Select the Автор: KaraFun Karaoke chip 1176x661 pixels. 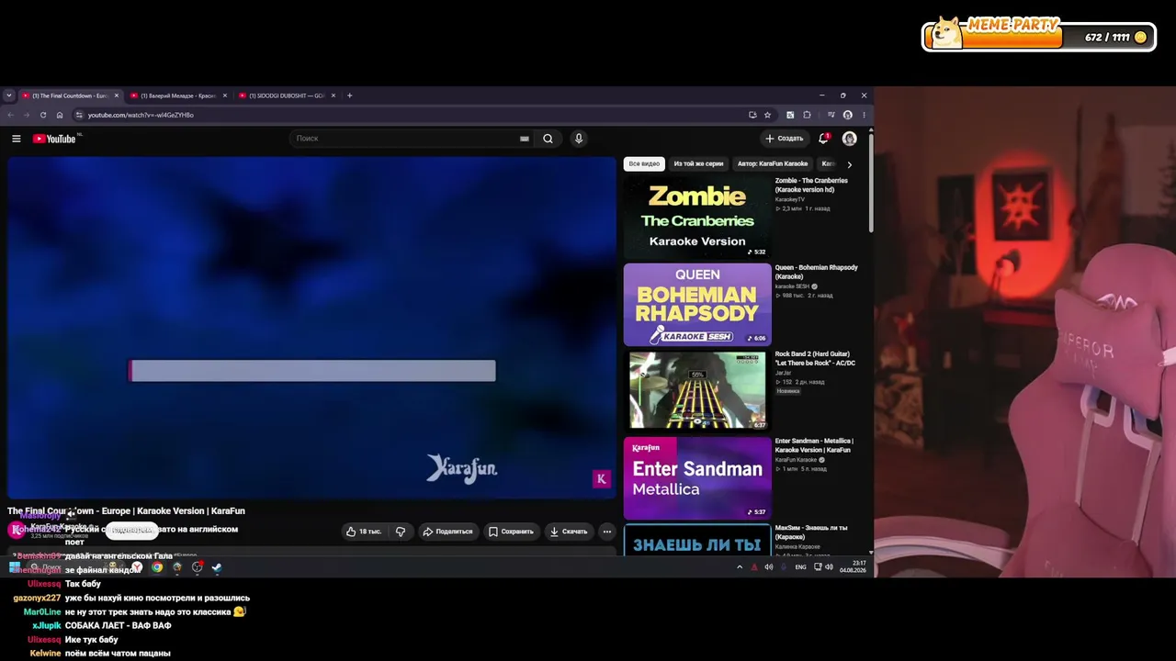click(x=773, y=164)
